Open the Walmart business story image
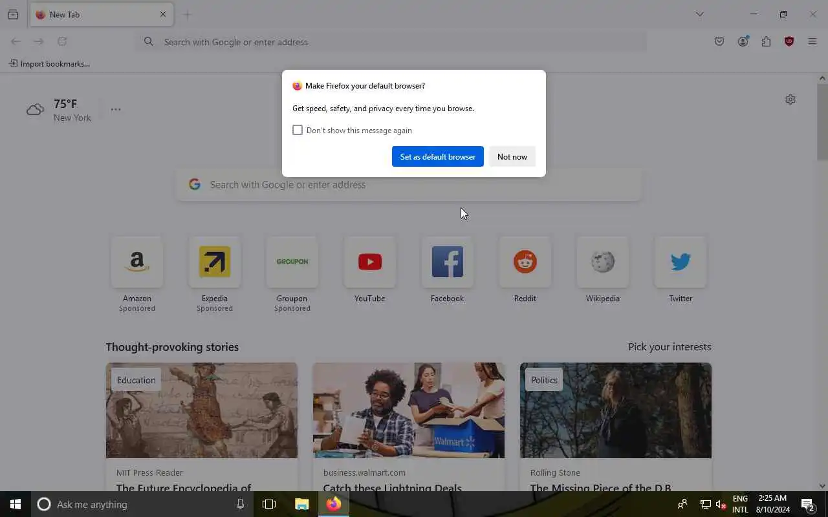The height and width of the screenshot is (517, 828). [409, 410]
